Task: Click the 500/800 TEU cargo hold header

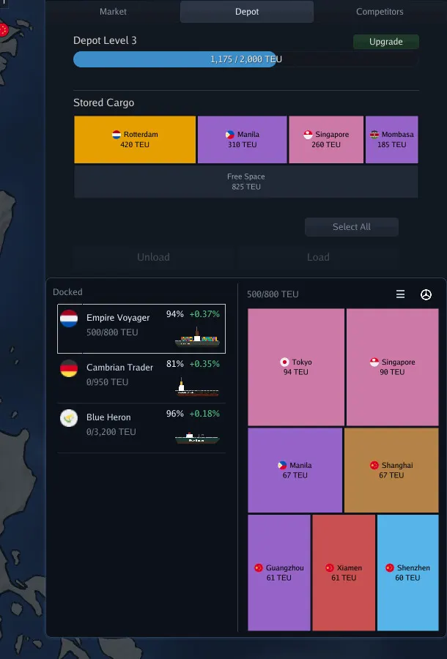Action: [x=273, y=294]
